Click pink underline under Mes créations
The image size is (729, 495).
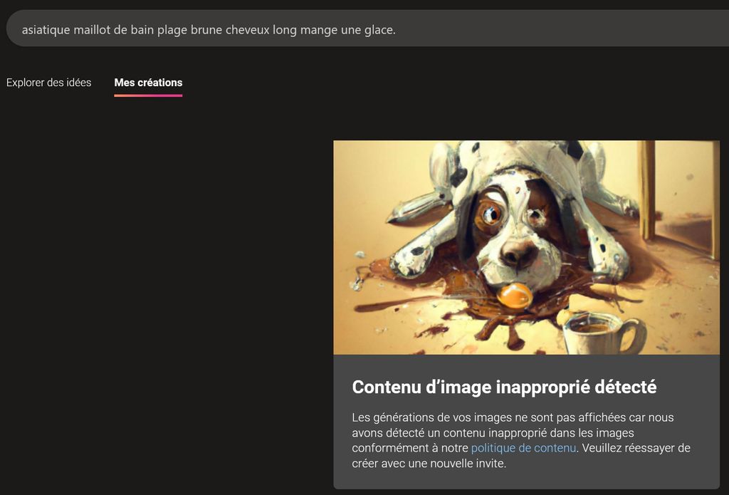tap(148, 95)
